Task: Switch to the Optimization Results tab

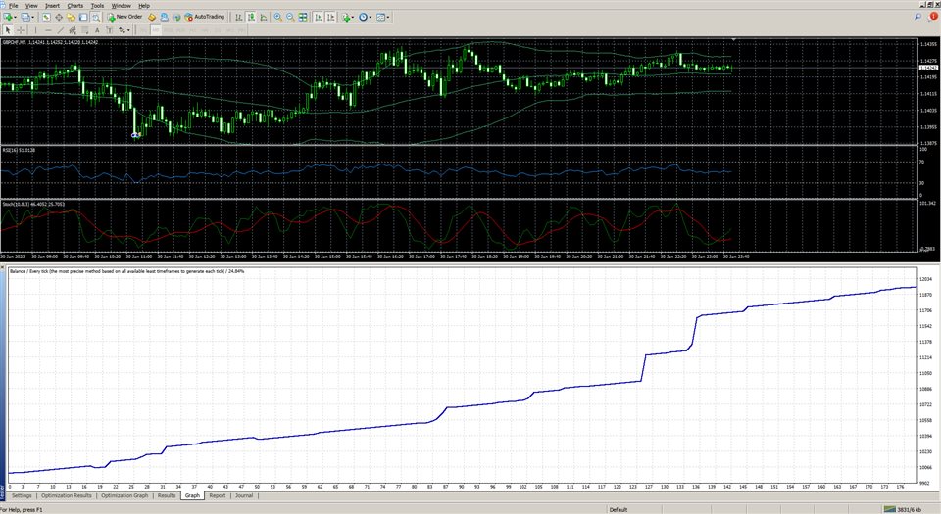Action: (x=67, y=496)
